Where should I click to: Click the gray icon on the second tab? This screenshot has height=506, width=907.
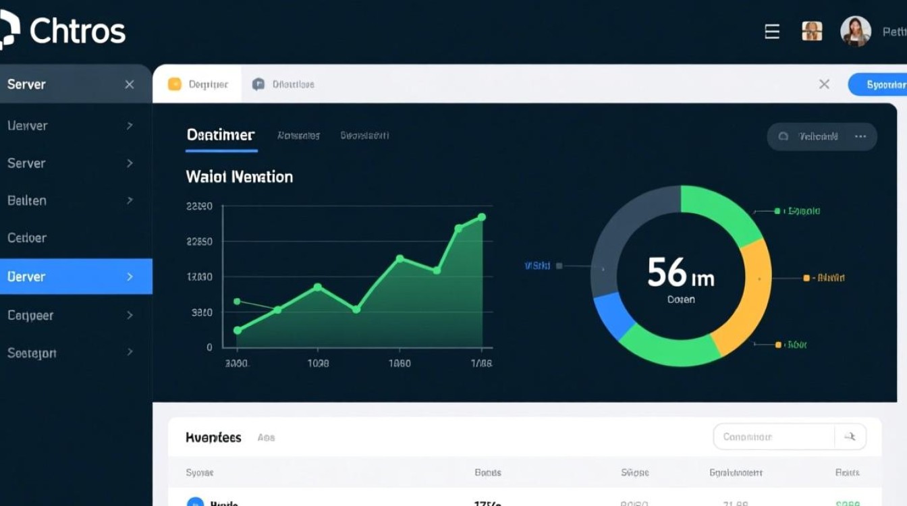(x=258, y=84)
